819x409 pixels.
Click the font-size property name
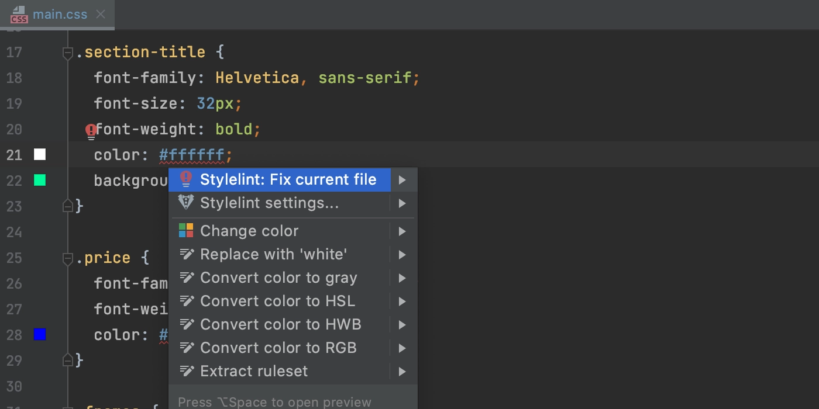point(136,103)
